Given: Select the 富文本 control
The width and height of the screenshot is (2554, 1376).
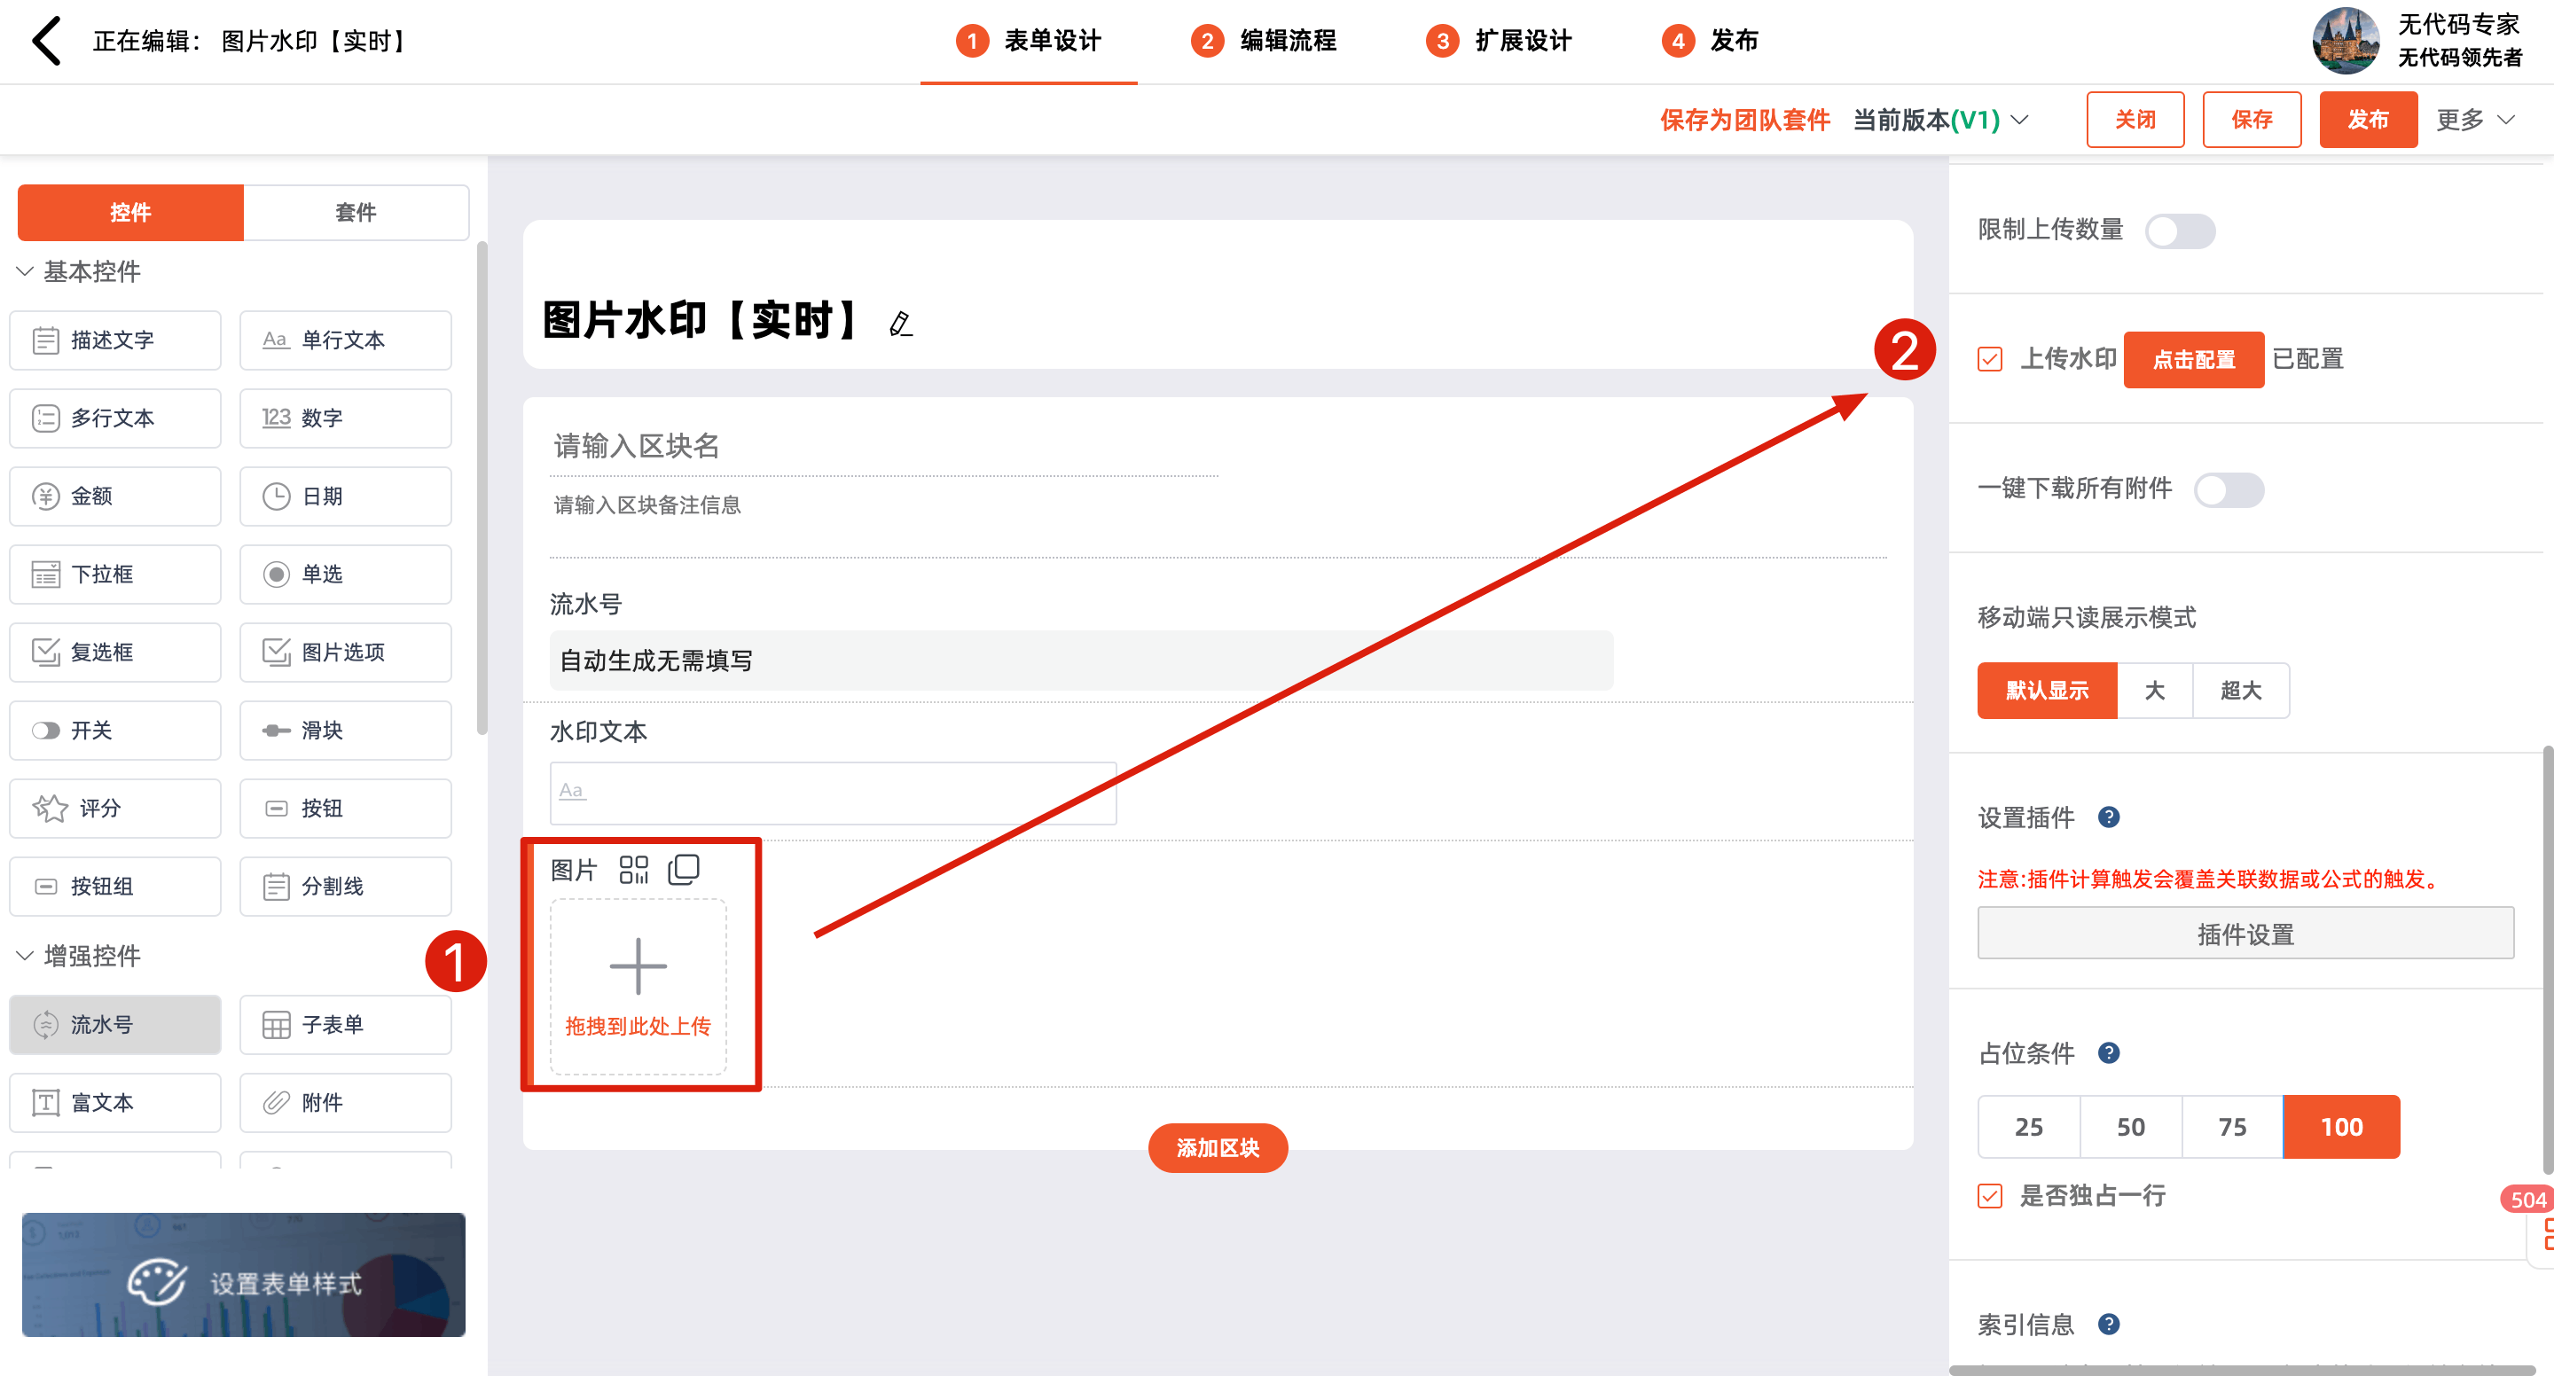Looking at the screenshot, I should 115,1102.
